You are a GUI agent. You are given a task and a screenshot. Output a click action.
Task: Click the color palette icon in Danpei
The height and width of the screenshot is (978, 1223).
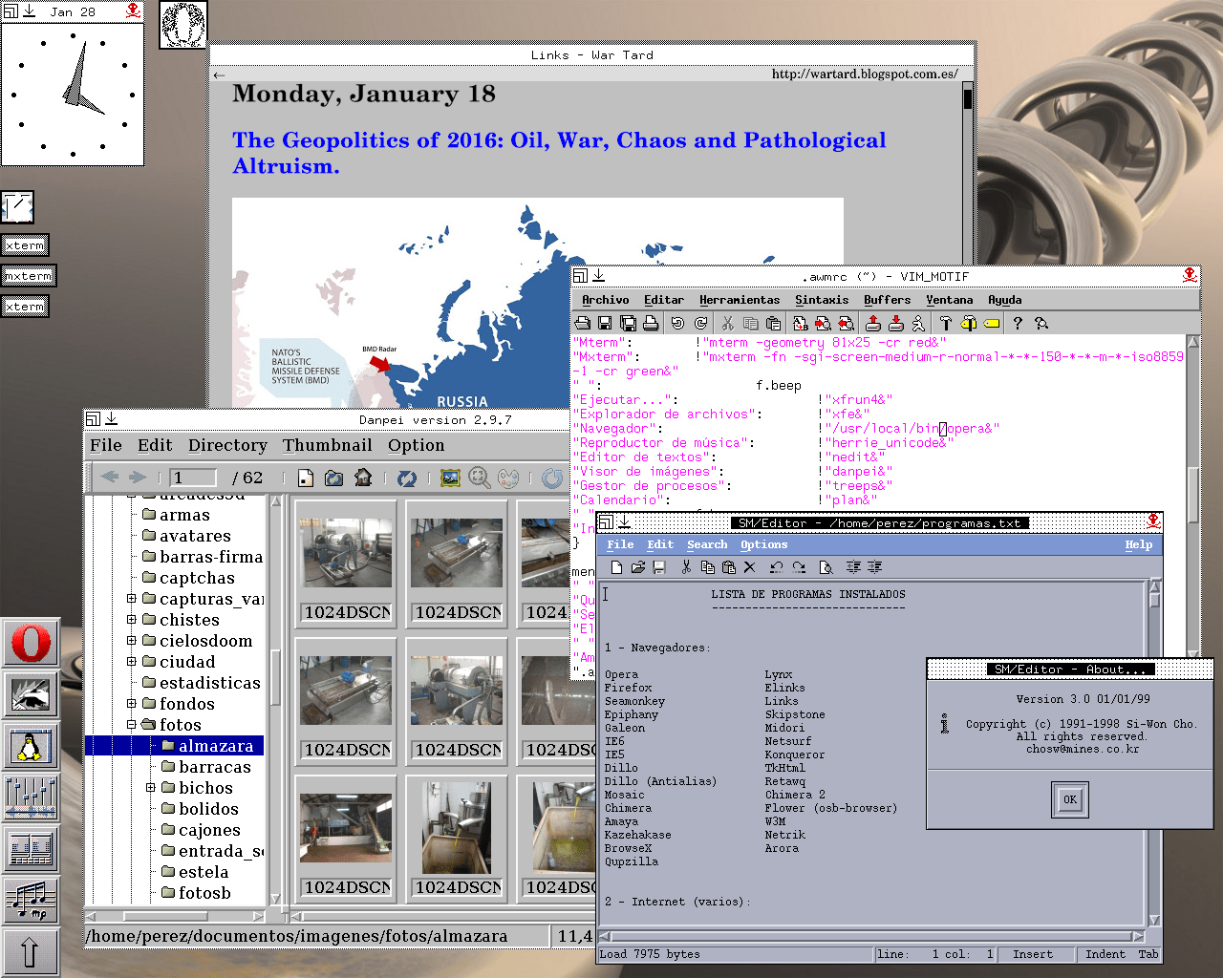pyautogui.click(x=509, y=478)
